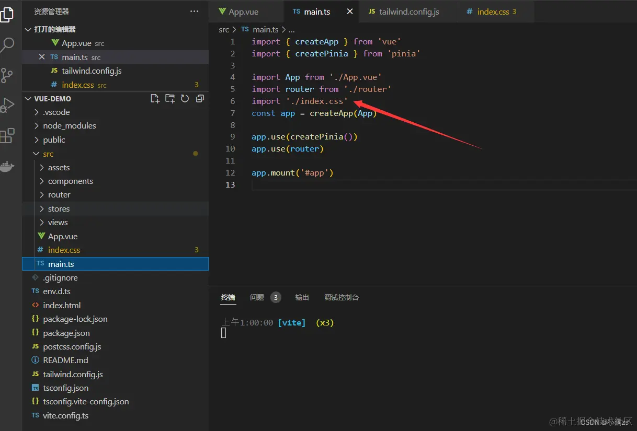Select tailwind.config.js in the open editors list
637x431 pixels.
pos(115,71)
